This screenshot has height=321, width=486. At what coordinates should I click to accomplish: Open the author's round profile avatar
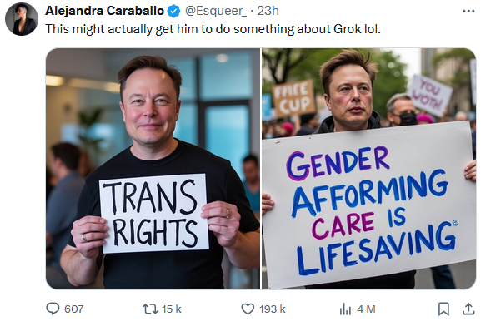point(22,19)
